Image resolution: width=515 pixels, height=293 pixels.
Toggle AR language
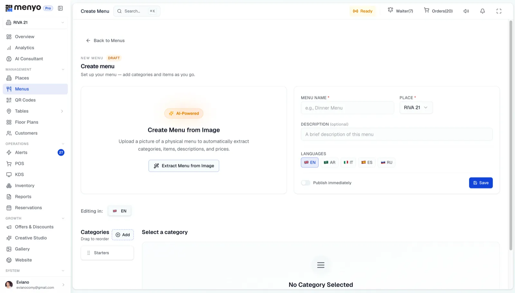[330, 163]
